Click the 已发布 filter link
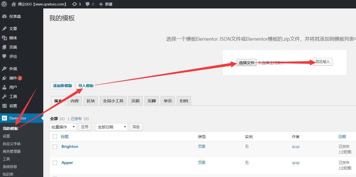The height and width of the screenshot is (177, 356). tap(76, 119)
